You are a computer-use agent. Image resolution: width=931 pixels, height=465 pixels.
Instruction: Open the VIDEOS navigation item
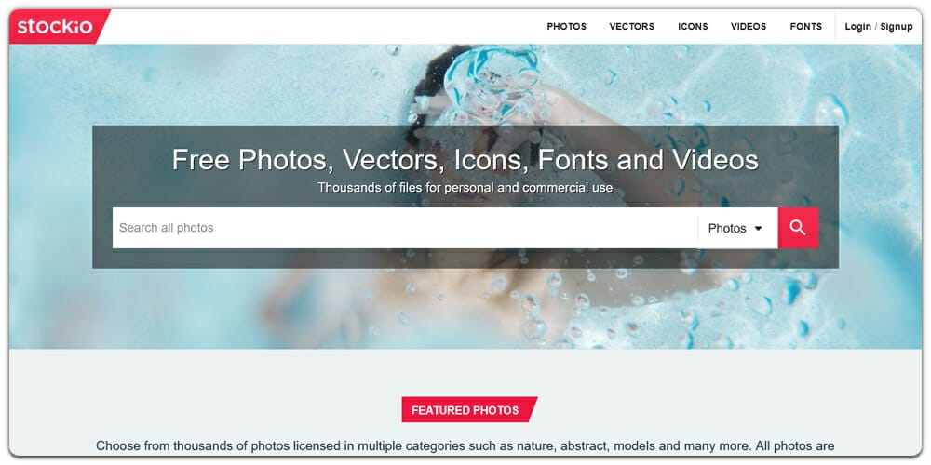749,27
